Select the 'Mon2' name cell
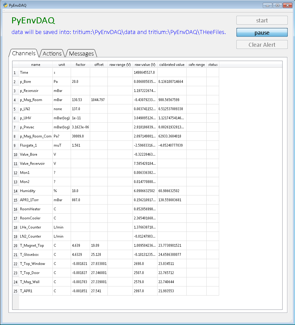295x325 pixels. (36, 182)
